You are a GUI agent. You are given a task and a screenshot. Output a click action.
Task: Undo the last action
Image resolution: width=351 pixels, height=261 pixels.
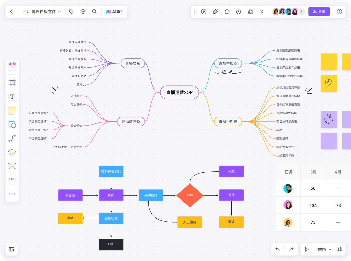click(277, 249)
